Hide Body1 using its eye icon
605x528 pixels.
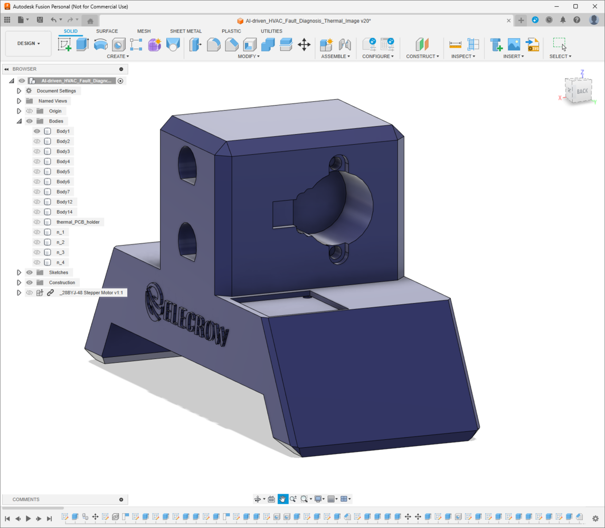(x=37, y=131)
